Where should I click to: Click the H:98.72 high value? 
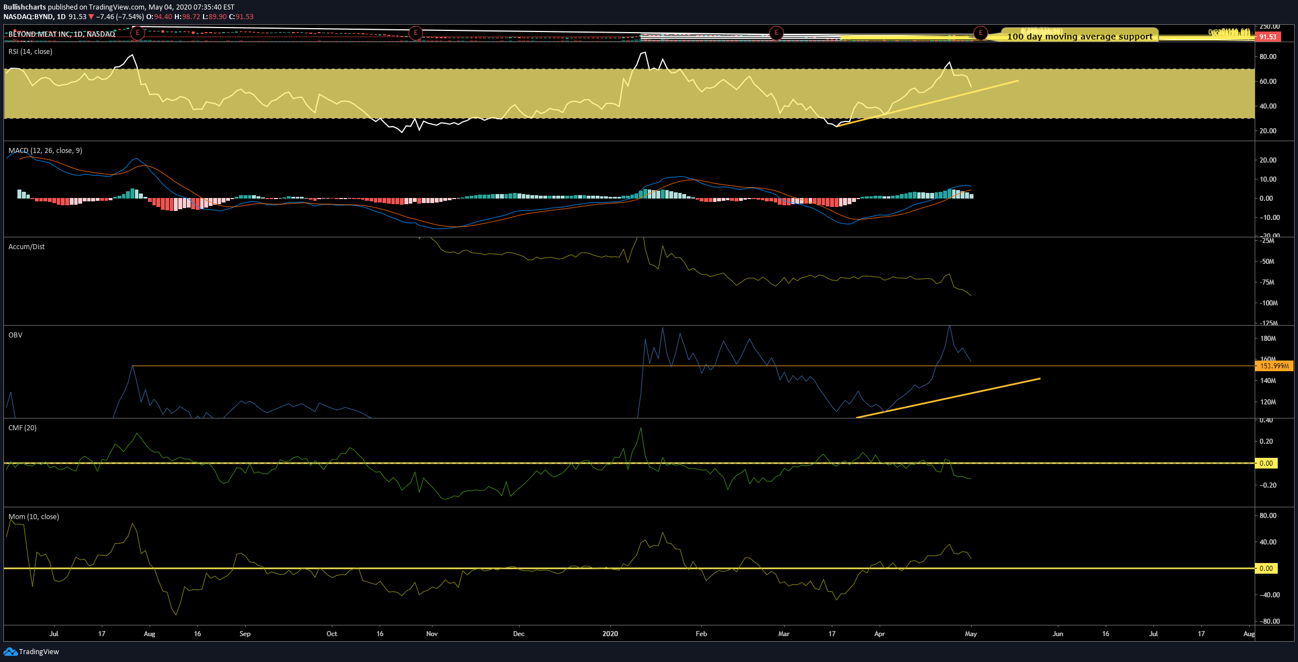[187, 17]
